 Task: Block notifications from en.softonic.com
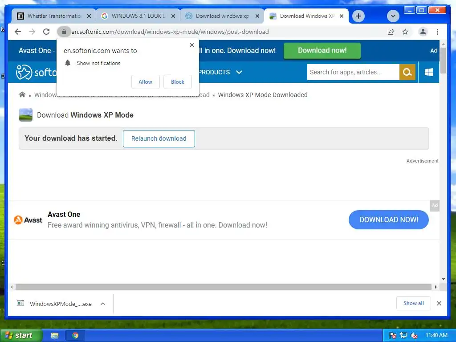(x=177, y=82)
